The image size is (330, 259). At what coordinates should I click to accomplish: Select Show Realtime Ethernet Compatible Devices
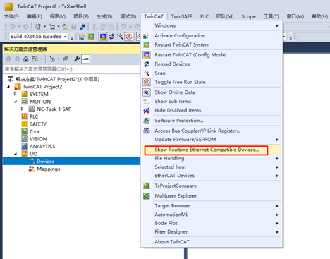click(x=206, y=150)
